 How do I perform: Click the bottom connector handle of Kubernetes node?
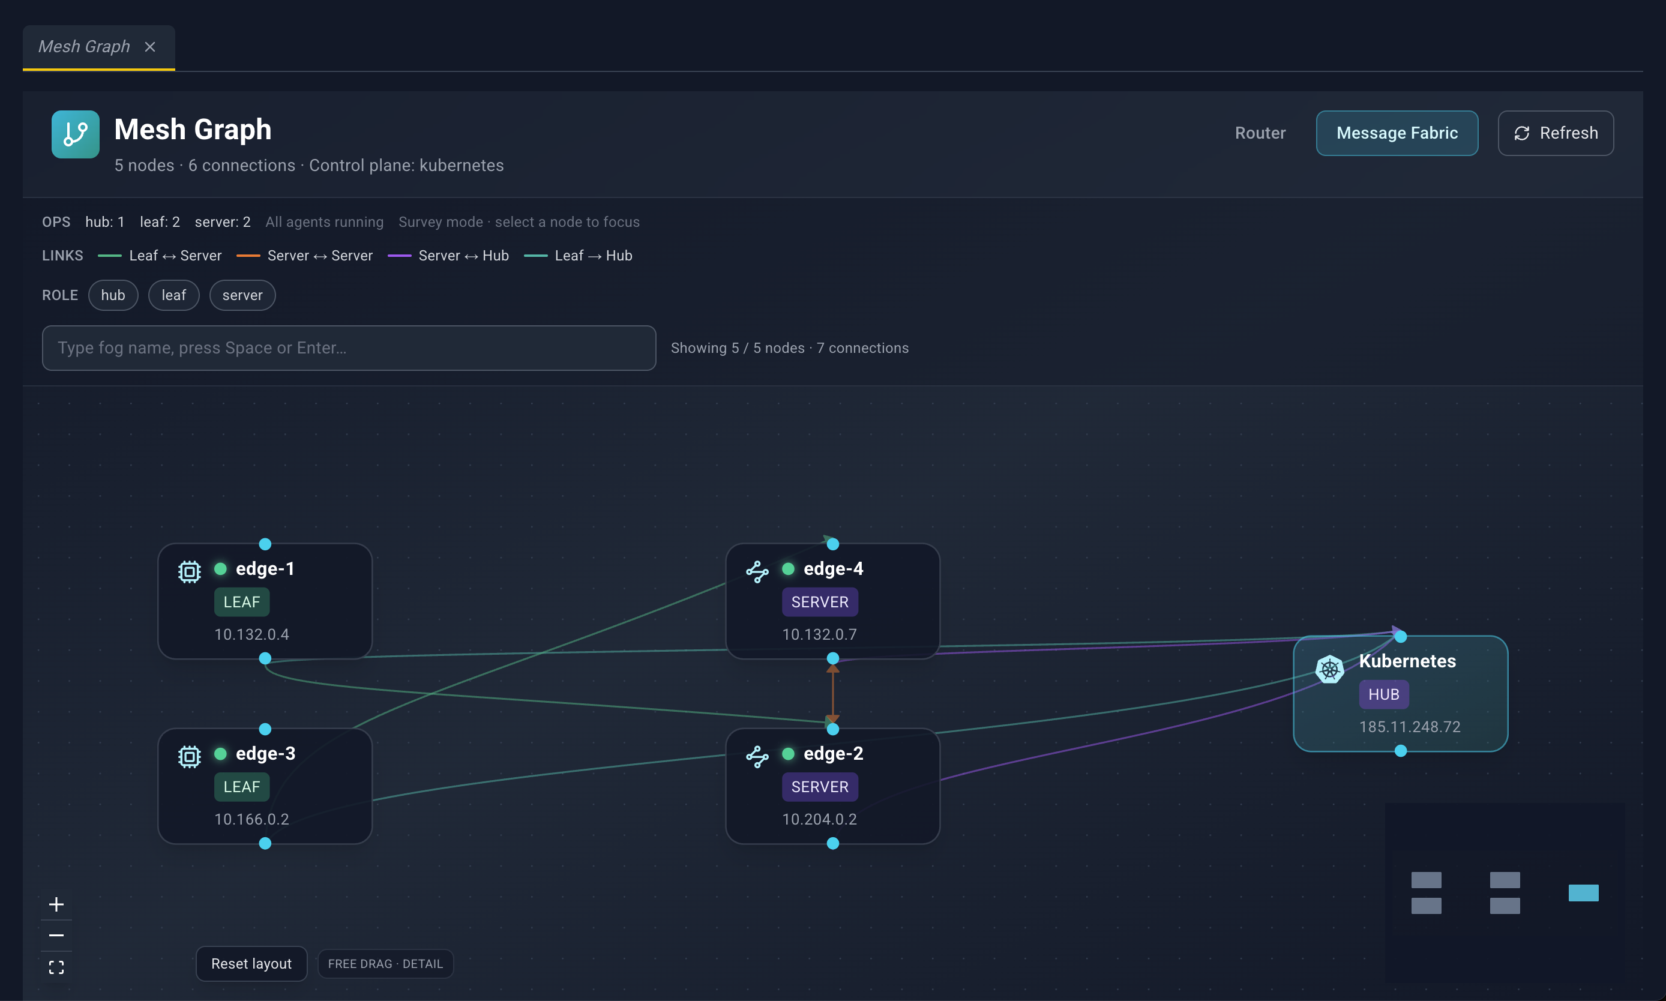pos(1401,751)
